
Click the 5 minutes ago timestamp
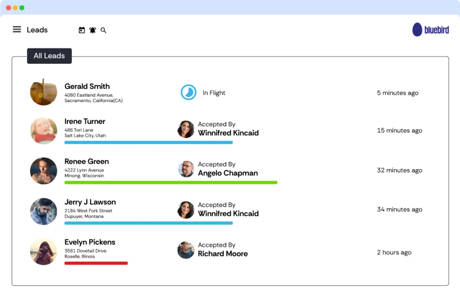398,93
